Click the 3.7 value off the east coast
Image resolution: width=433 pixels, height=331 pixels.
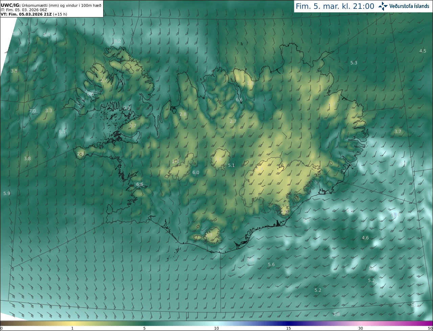click(x=398, y=131)
